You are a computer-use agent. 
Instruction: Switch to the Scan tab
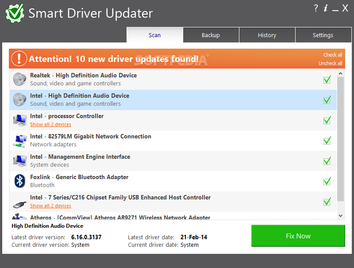[x=154, y=35]
